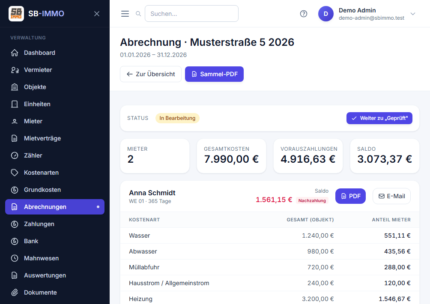This screenshot has height=304, width=430.
Task: Open Auswertungen menu entry
Action: (55, 275)
